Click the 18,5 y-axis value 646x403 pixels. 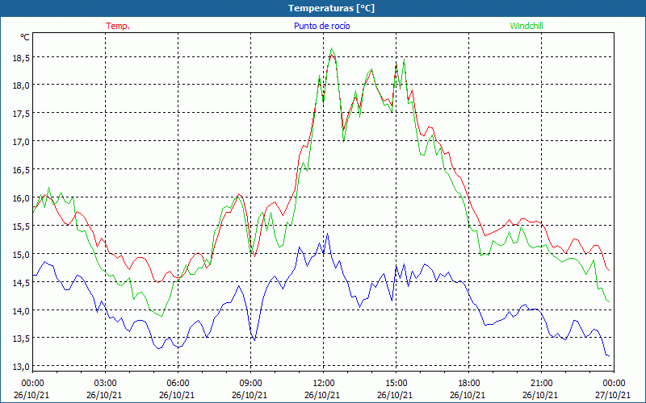pos(22,58)
